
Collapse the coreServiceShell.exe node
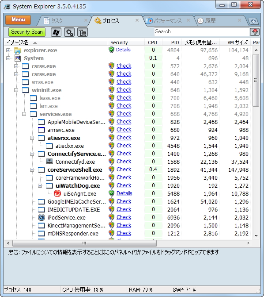coord(32,170)
